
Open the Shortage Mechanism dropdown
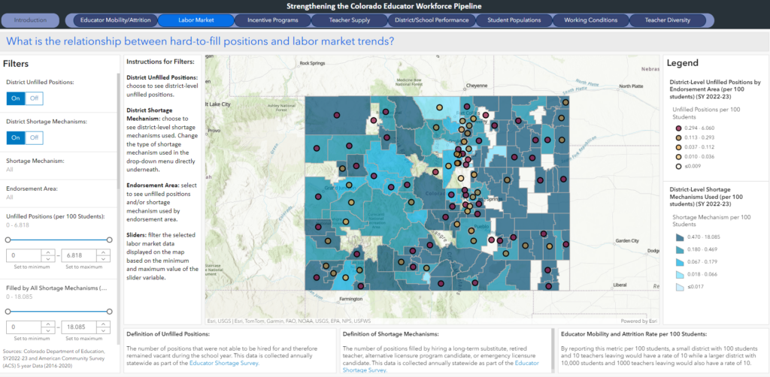(x=59, y=170)
